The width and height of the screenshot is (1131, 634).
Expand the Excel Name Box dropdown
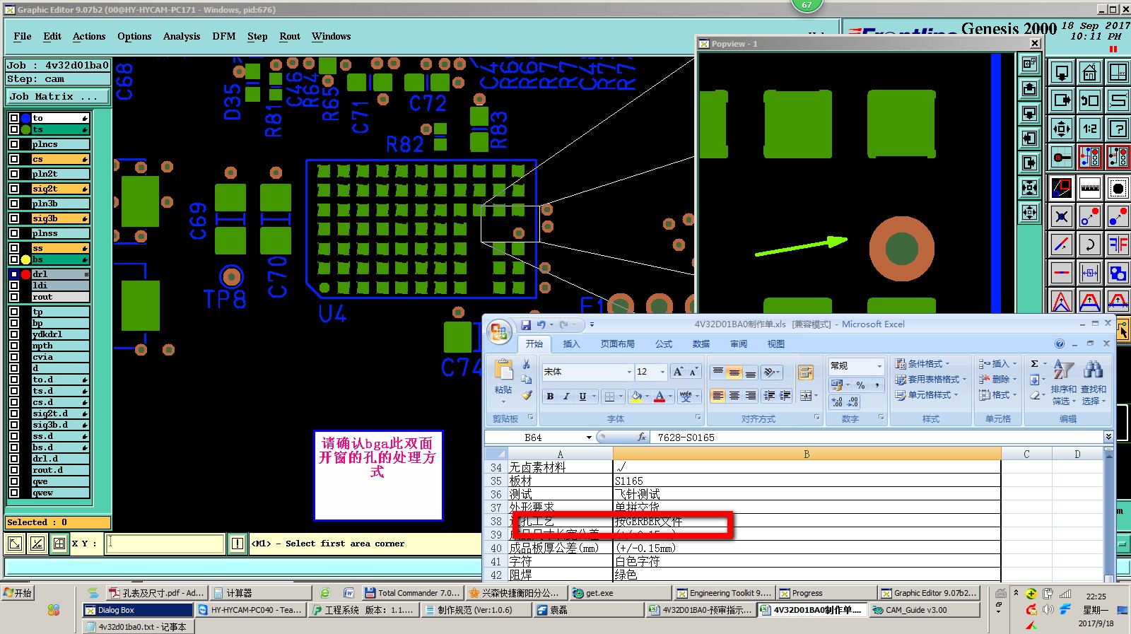tap(589, 438)
